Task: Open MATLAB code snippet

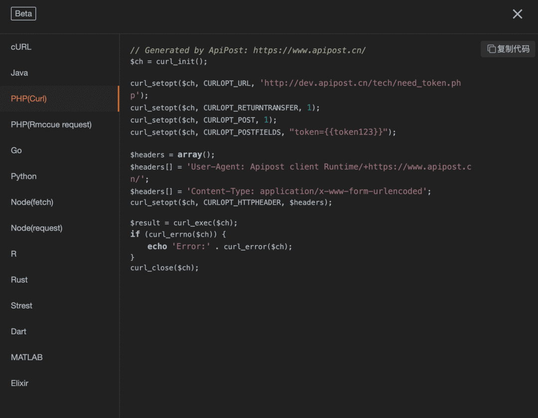Action: [x=60, y=357]
